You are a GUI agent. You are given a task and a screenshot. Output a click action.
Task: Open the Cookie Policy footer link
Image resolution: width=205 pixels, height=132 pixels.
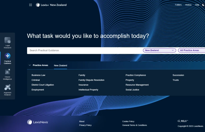(x=128, y=121)
